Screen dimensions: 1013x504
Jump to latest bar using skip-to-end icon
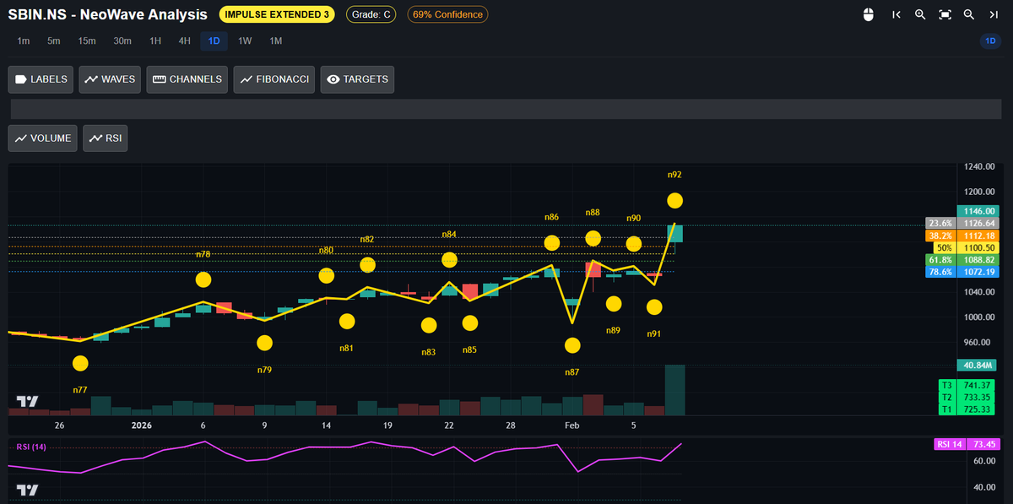point(994,14)
